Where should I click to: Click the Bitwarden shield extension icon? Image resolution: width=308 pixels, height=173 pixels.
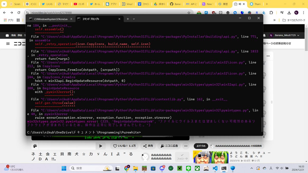coord(242,13)
